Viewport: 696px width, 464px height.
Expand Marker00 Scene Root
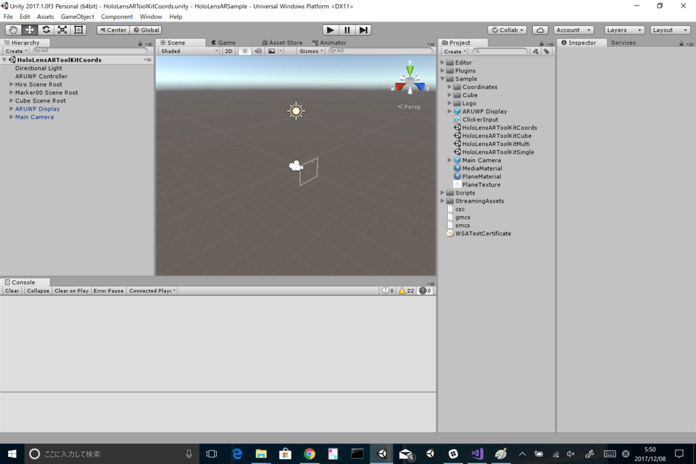[12, 92]
